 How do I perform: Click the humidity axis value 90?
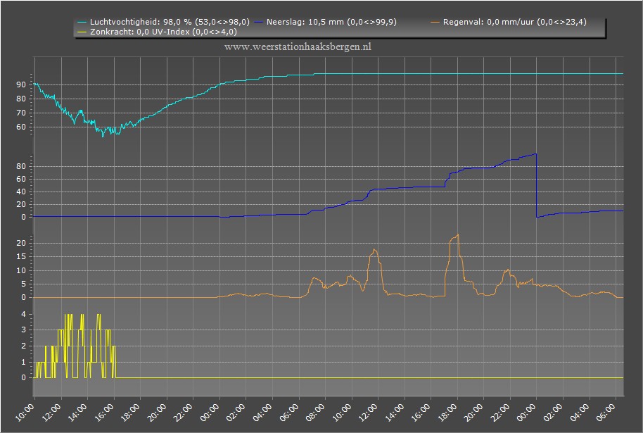click(21, 84)
